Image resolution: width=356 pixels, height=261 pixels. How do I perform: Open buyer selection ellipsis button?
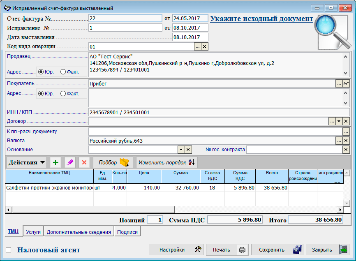pos(339,83)
